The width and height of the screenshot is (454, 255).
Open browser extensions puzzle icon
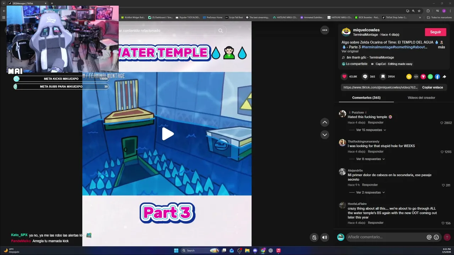tap(428, 11)
